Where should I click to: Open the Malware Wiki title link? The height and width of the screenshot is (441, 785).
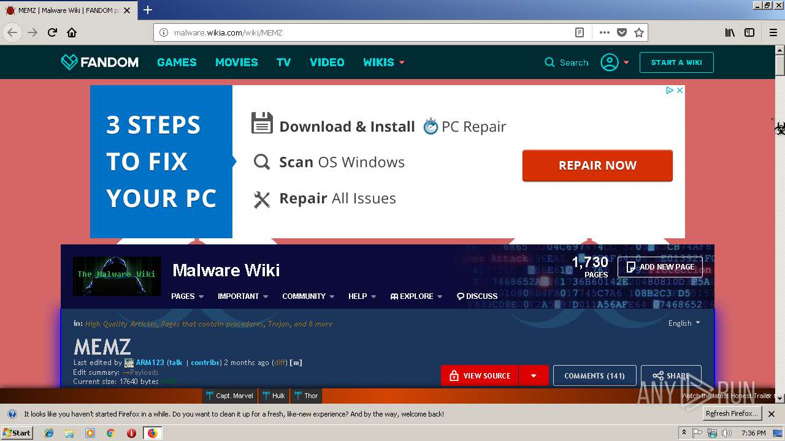[226, 270]
